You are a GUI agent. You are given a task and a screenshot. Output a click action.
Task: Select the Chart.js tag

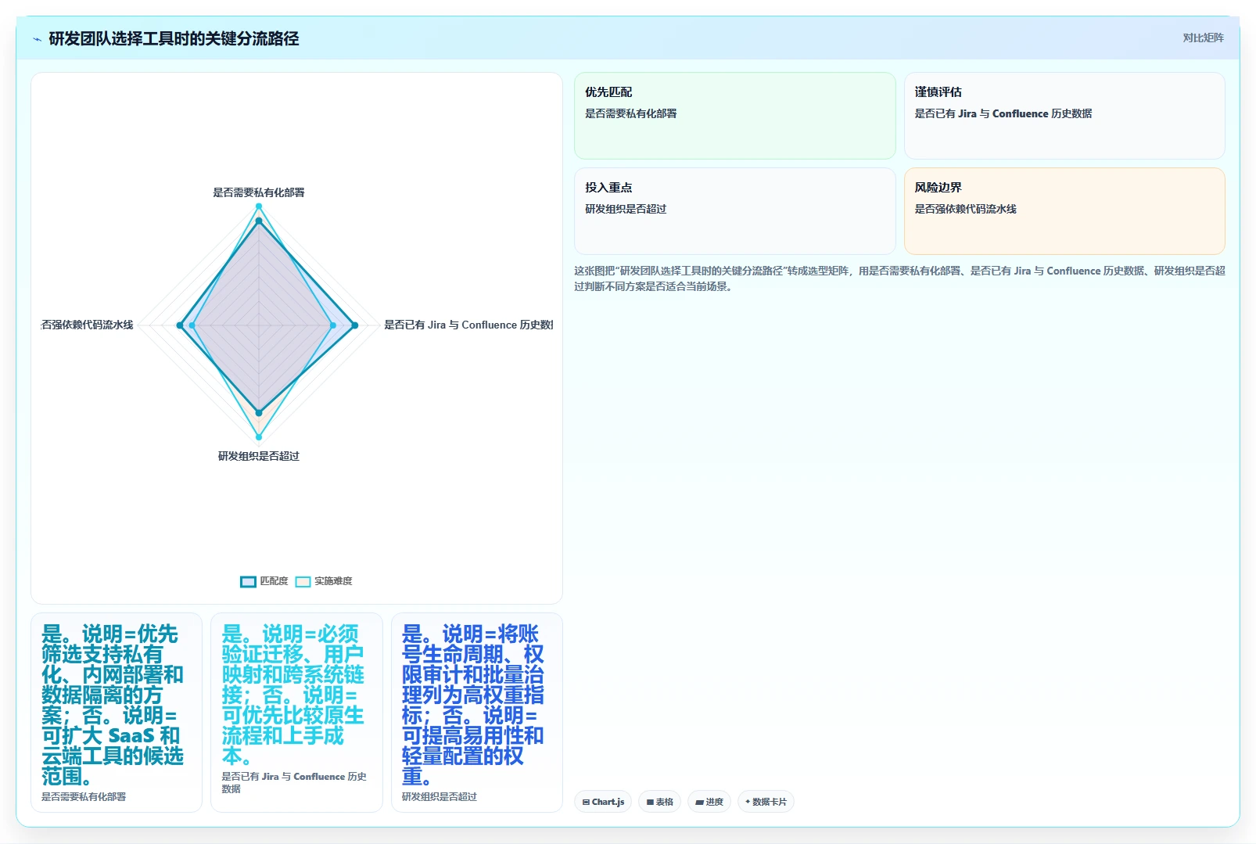click(603, 802)
